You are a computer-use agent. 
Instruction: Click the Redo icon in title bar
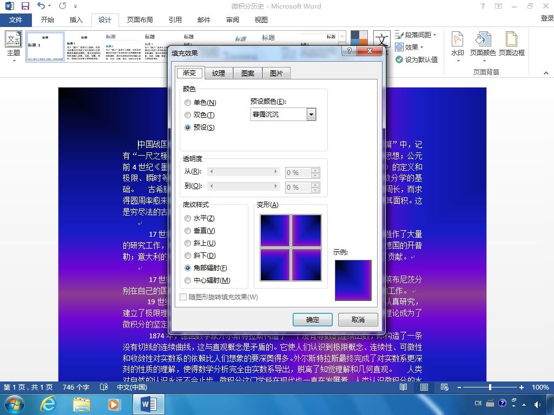click(63, 5)
